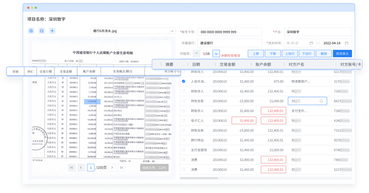The width and height of the screenshot is (369, 193).
Task: Click the 修改表头 button
Action: coord(342,53)
